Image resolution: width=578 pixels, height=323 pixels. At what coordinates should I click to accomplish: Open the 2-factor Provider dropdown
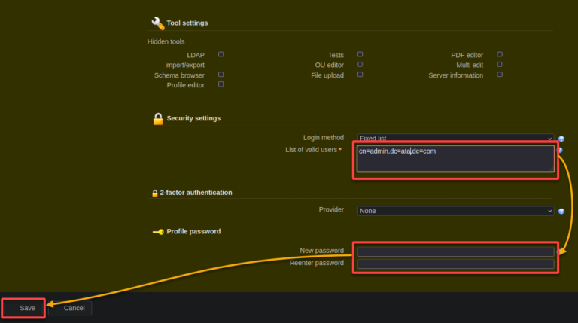(455, 211)
